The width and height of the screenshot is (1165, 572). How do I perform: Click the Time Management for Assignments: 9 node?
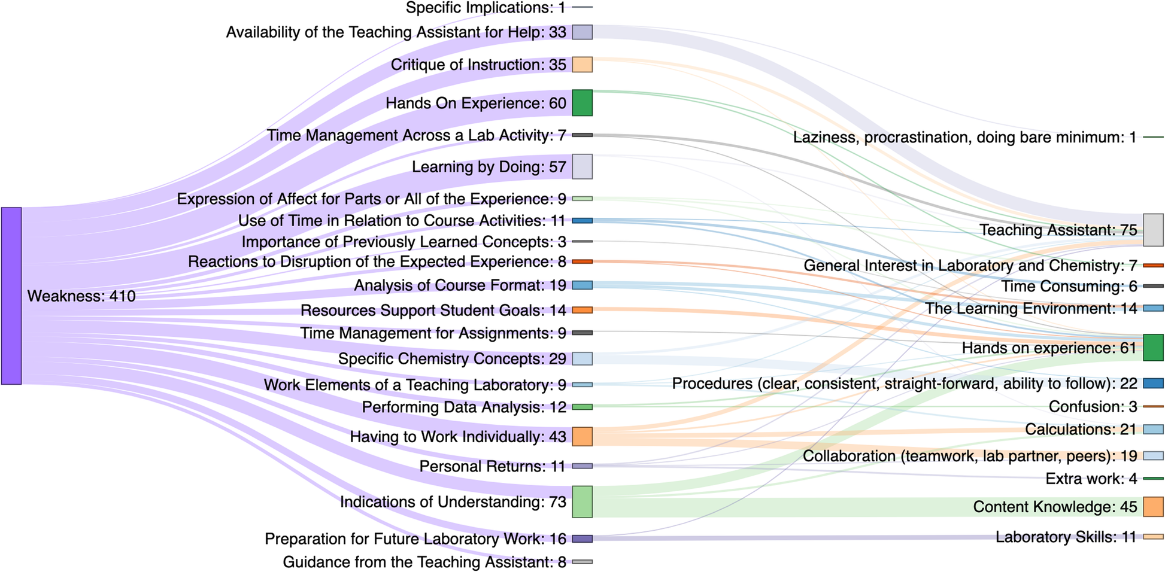(582, 333)
